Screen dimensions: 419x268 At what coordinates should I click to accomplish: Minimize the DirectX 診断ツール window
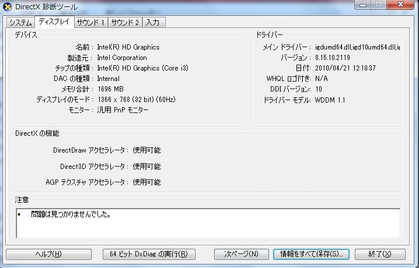click(x=363, y=5)
